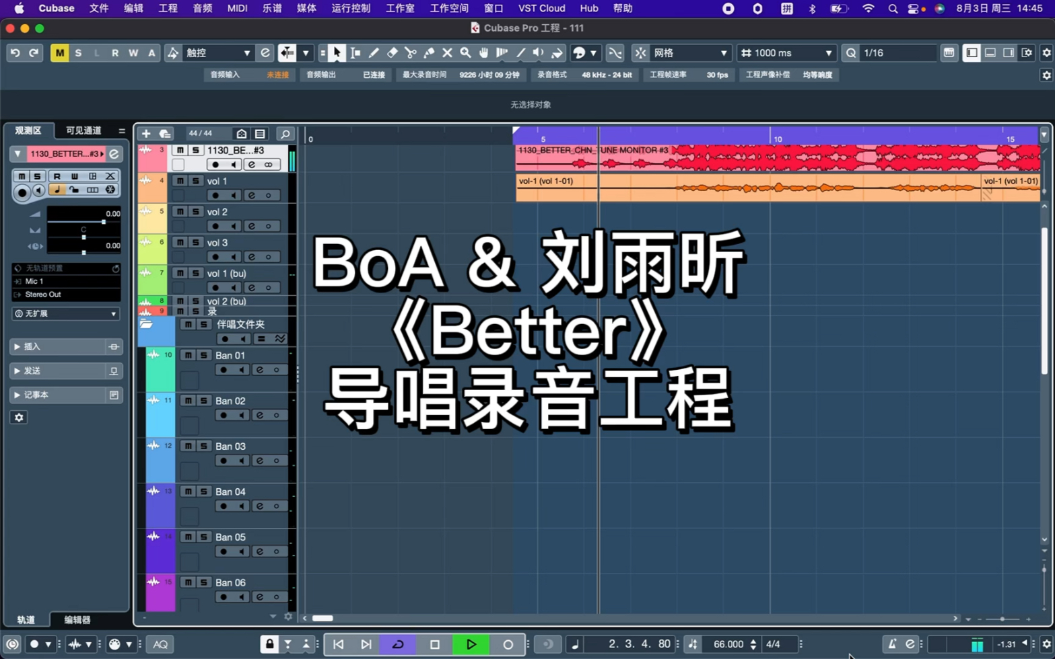Viewport: 1055px width, 659px height.
Task: Click the Stereo Out output routing
Action: (x=66, y=295)
